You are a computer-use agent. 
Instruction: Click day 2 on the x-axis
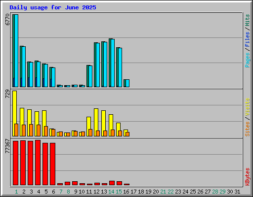[x=24, y=192]
